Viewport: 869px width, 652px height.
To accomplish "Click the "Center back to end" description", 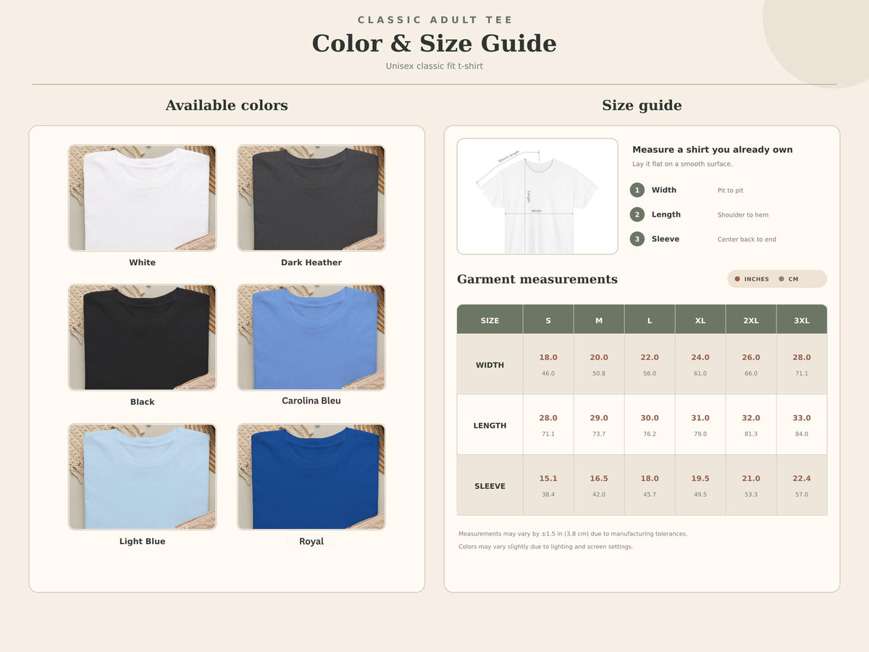I will tap(747, 240).
